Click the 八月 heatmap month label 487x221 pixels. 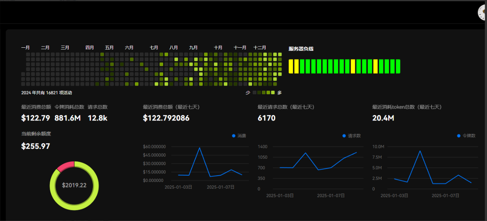174,48
